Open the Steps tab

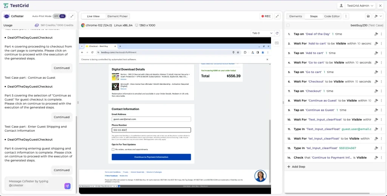314,16
